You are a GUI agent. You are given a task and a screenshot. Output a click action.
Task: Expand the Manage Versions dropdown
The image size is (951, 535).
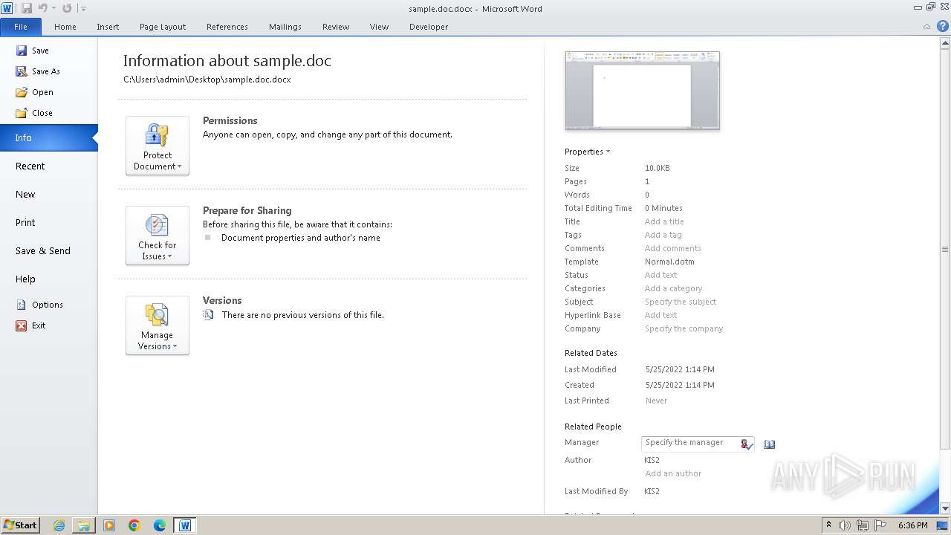point(158,325)
